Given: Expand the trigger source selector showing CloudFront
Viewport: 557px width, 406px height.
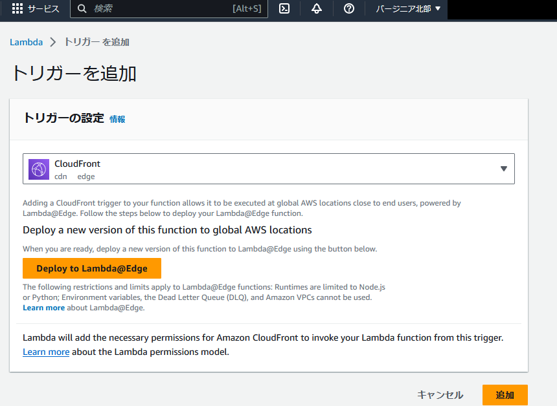Looking at the screenshot, I should (269, 168).
